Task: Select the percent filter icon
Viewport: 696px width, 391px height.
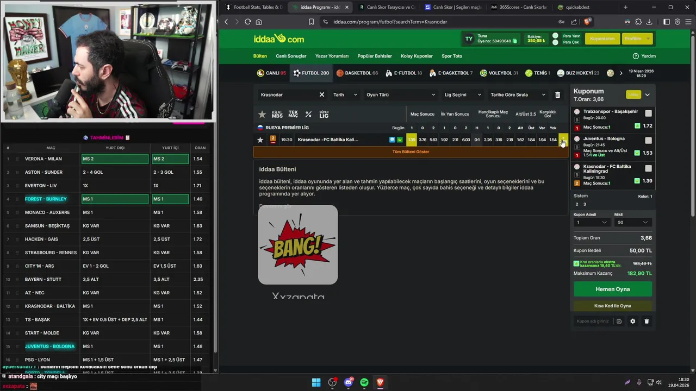Action: click(308, 114)
